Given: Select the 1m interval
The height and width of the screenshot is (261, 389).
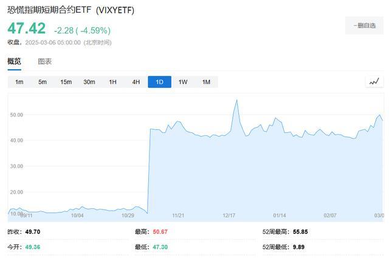Looking at the screenshot, I should [x=19, y=82].
